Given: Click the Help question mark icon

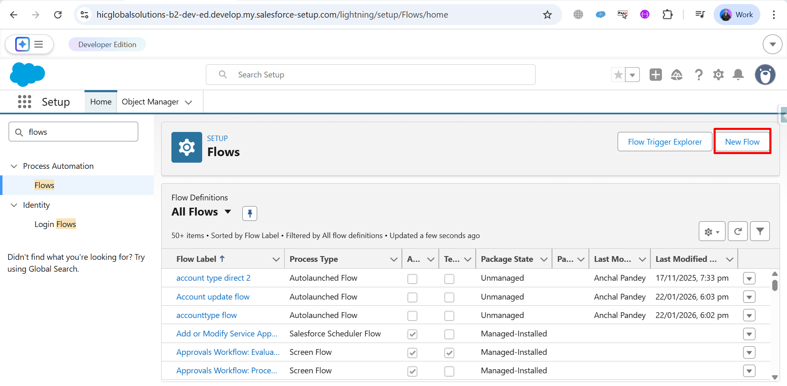Looking at the screenshot, I should pos(698,75).
